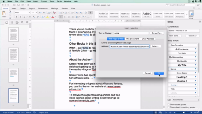Align text right

point(68,17)
